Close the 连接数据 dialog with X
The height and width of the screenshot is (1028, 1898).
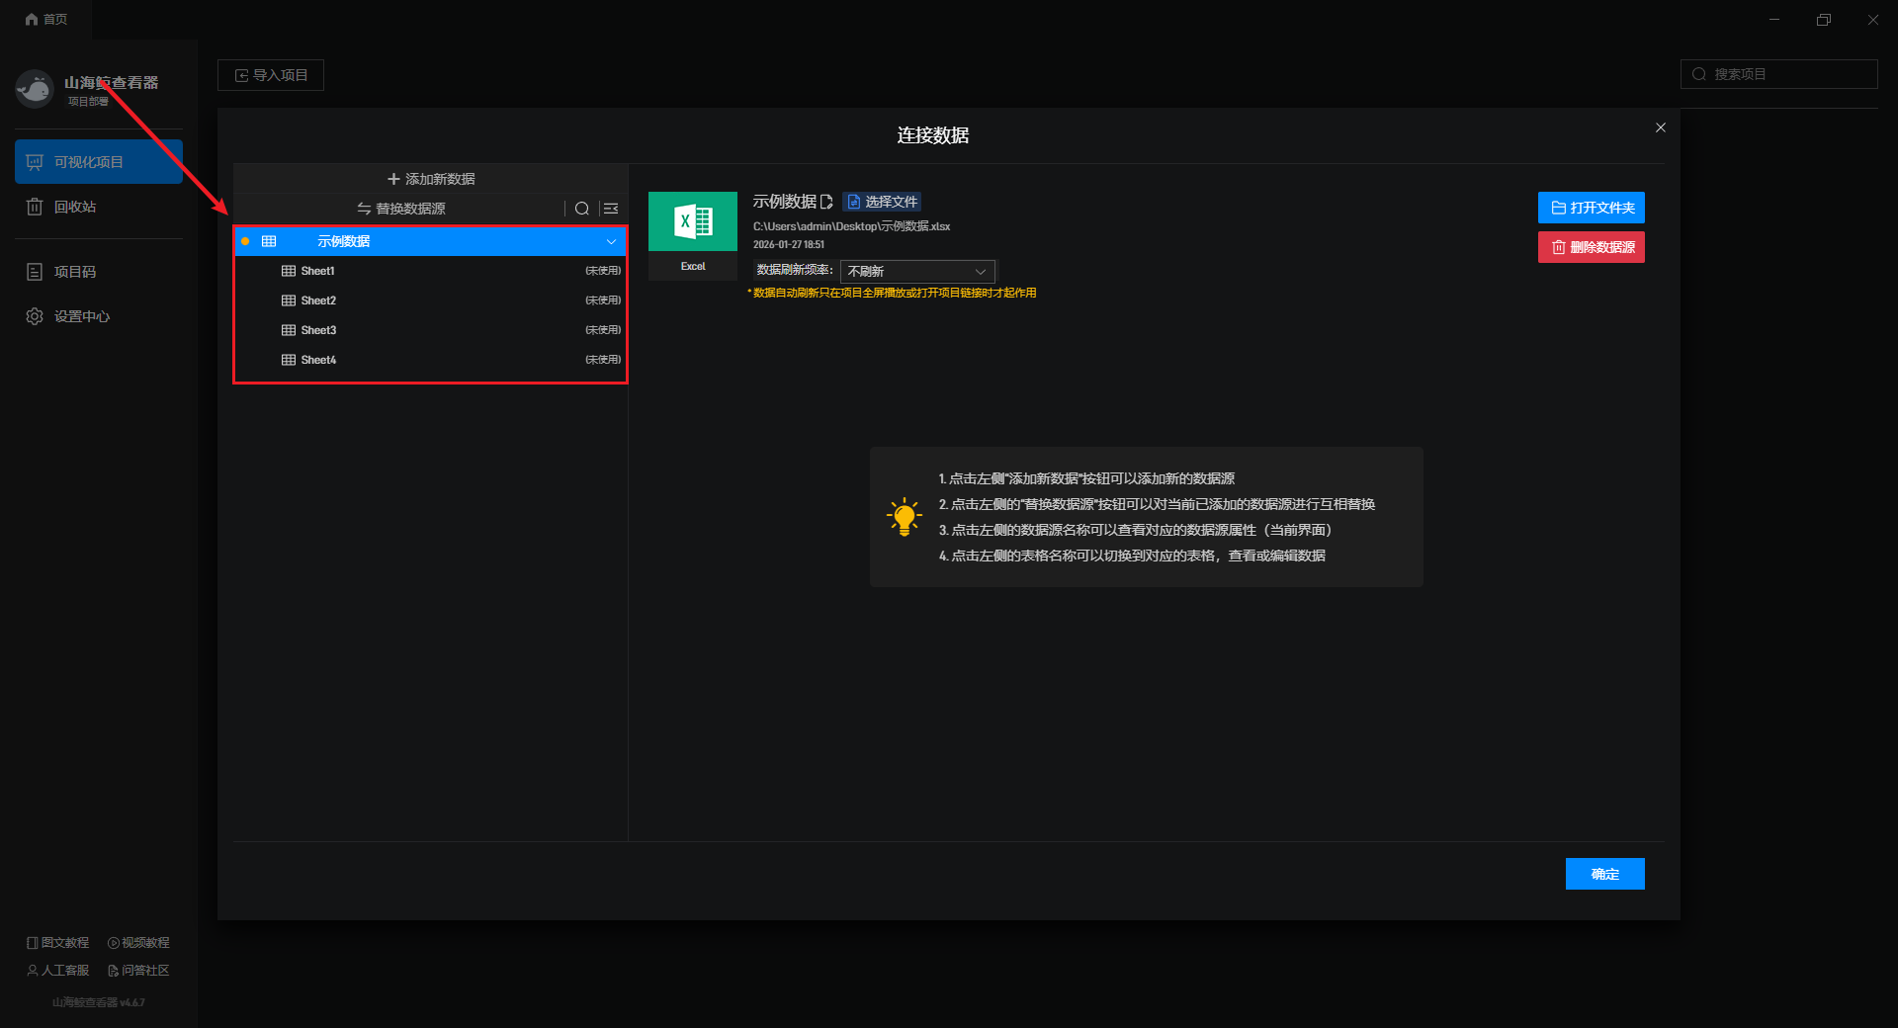click(1661, 128)
